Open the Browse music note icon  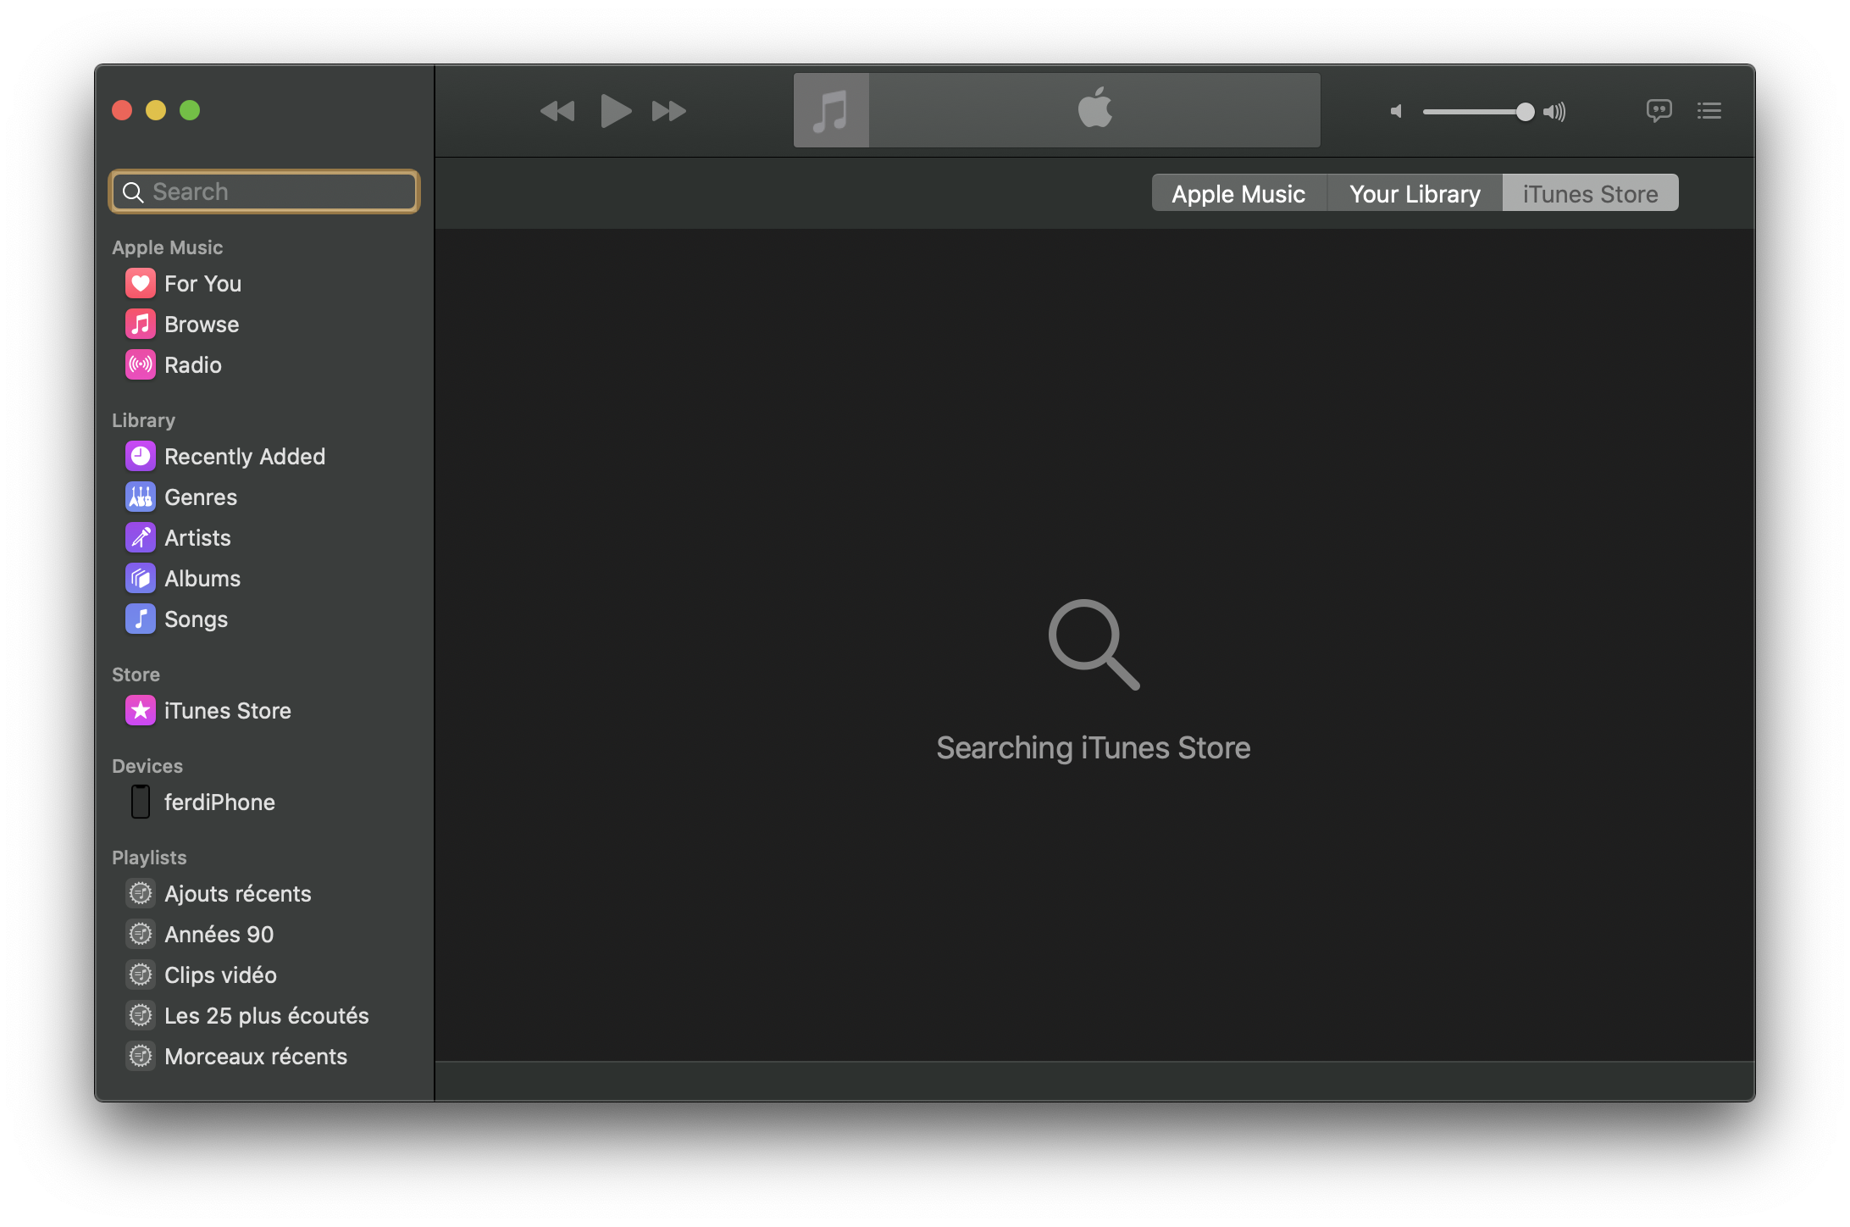coord(140,325)
